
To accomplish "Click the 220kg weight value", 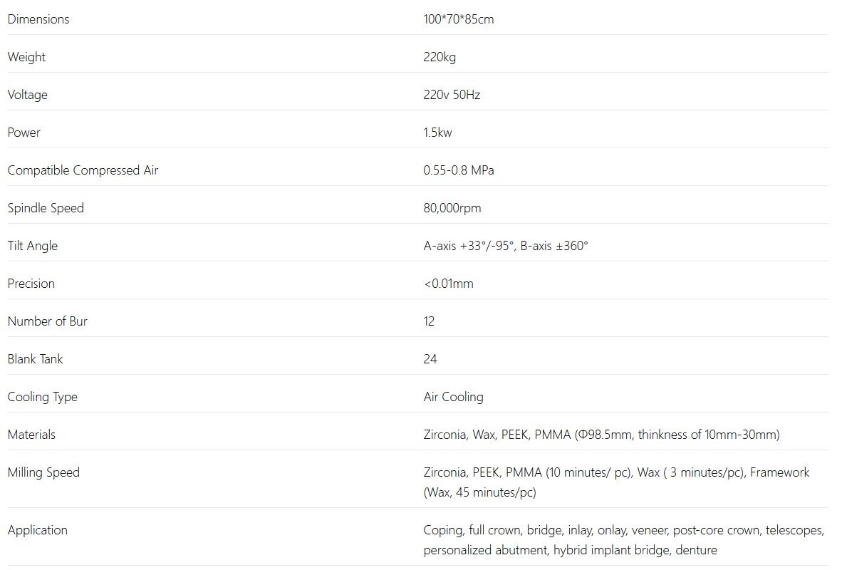I will tap(439, 57).
